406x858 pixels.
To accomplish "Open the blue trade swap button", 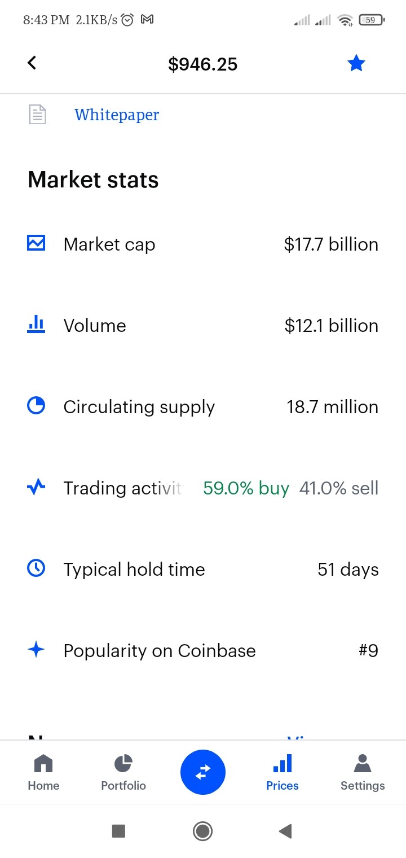I will 203,772.
